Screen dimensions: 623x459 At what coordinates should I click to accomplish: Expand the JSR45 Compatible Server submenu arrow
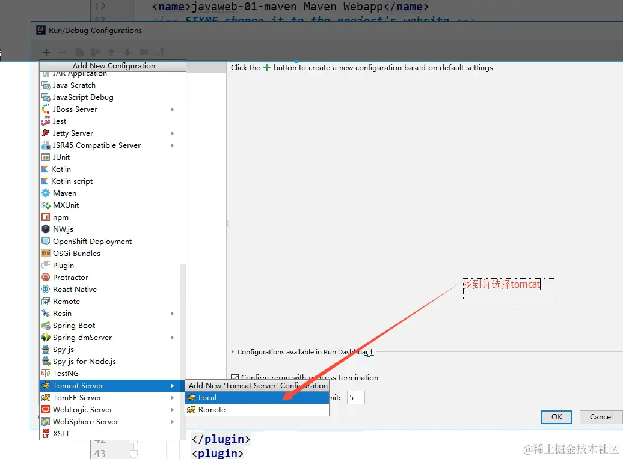(x=173, y=145)
